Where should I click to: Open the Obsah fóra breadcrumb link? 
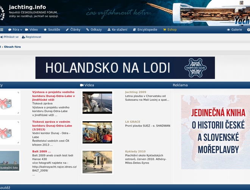click(12, 47)
